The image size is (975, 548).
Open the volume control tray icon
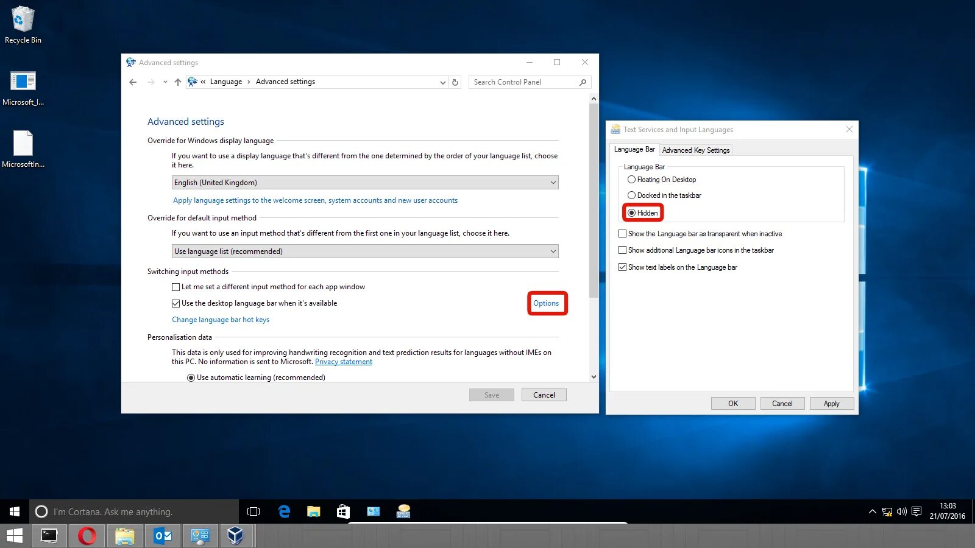tap(902, 511)
